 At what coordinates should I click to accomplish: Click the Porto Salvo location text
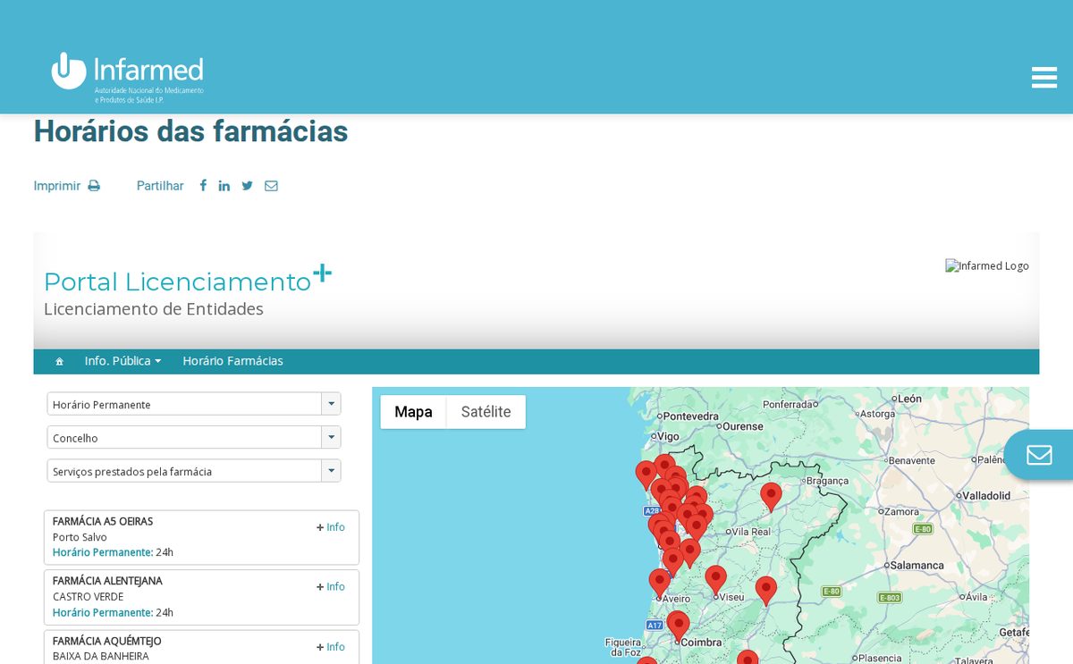point(80,537)
